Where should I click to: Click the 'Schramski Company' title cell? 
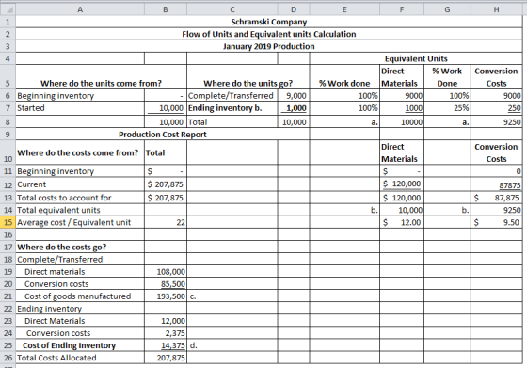pos(269,22)
